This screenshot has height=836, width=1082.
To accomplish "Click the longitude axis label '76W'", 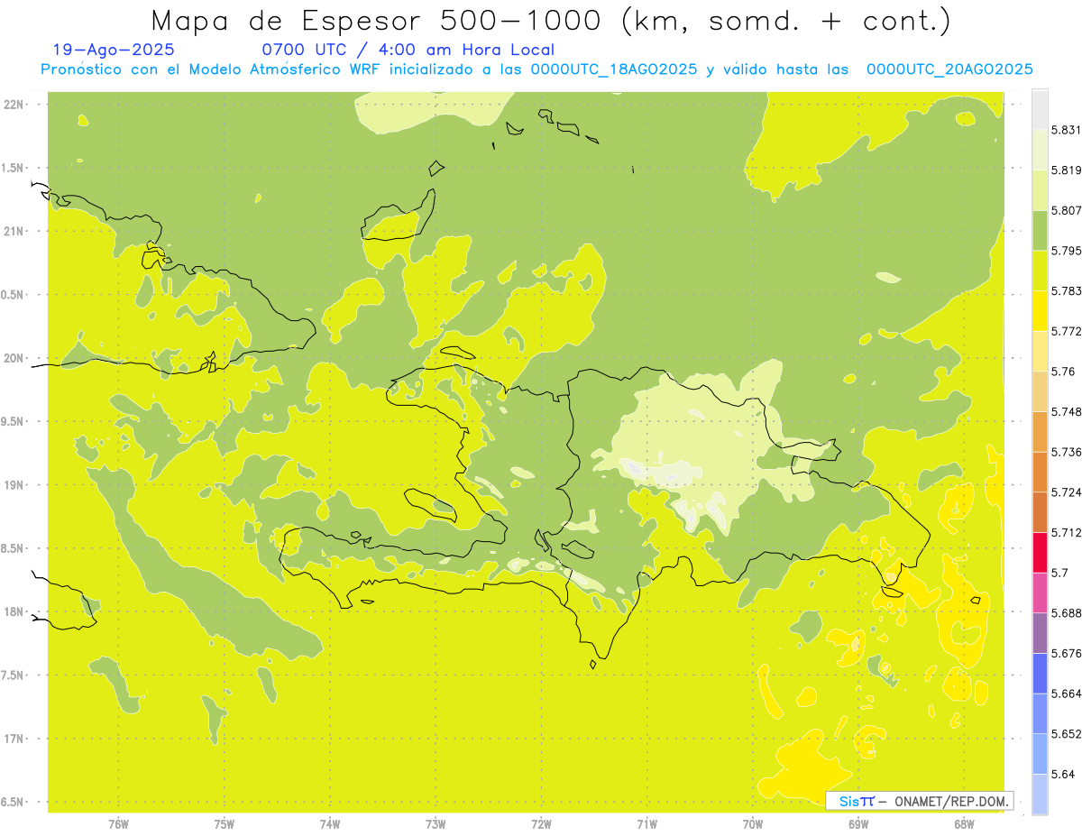I will coord(118,824).
